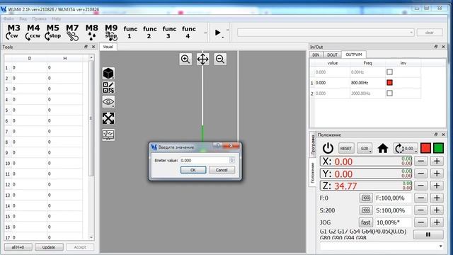Toggle inv checkbox in first PWM row
The width and height of the screenshot is (453, 255).
coord(389,72)
